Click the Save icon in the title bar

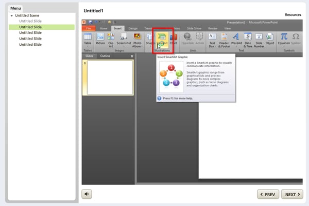click(x=90, y=22)
